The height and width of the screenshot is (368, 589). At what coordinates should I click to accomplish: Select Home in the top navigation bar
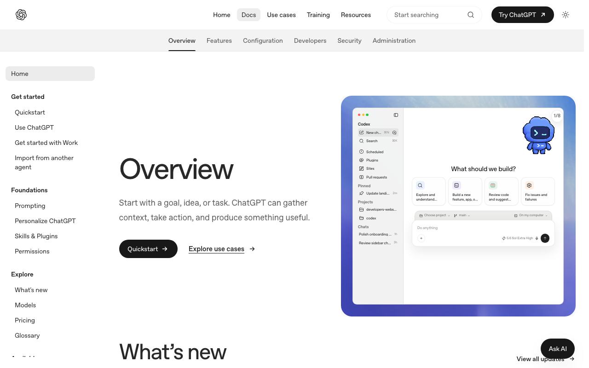221,15
